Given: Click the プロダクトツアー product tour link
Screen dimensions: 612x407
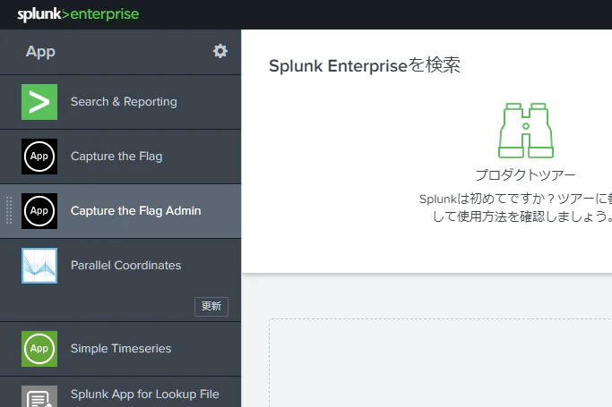Looking at the screenshot, I should pyautogui.click(x=525, y=174).
